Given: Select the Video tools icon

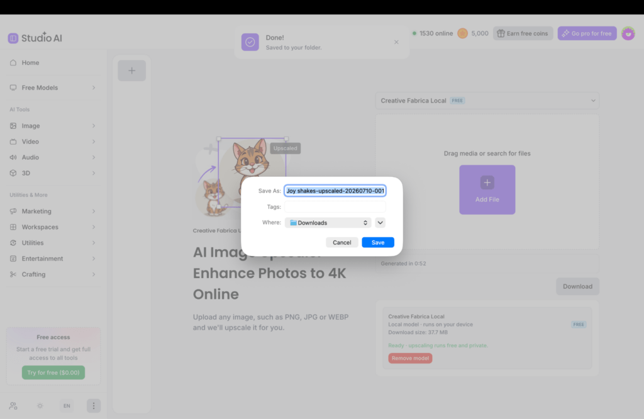Looking at the screenshot, I should pos(13,142).
